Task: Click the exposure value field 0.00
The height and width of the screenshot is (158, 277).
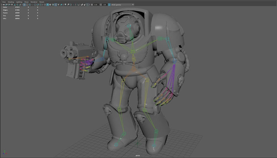Action: click(95, 5)
